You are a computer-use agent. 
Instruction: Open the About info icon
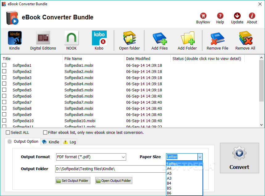(x=252, y=16)
